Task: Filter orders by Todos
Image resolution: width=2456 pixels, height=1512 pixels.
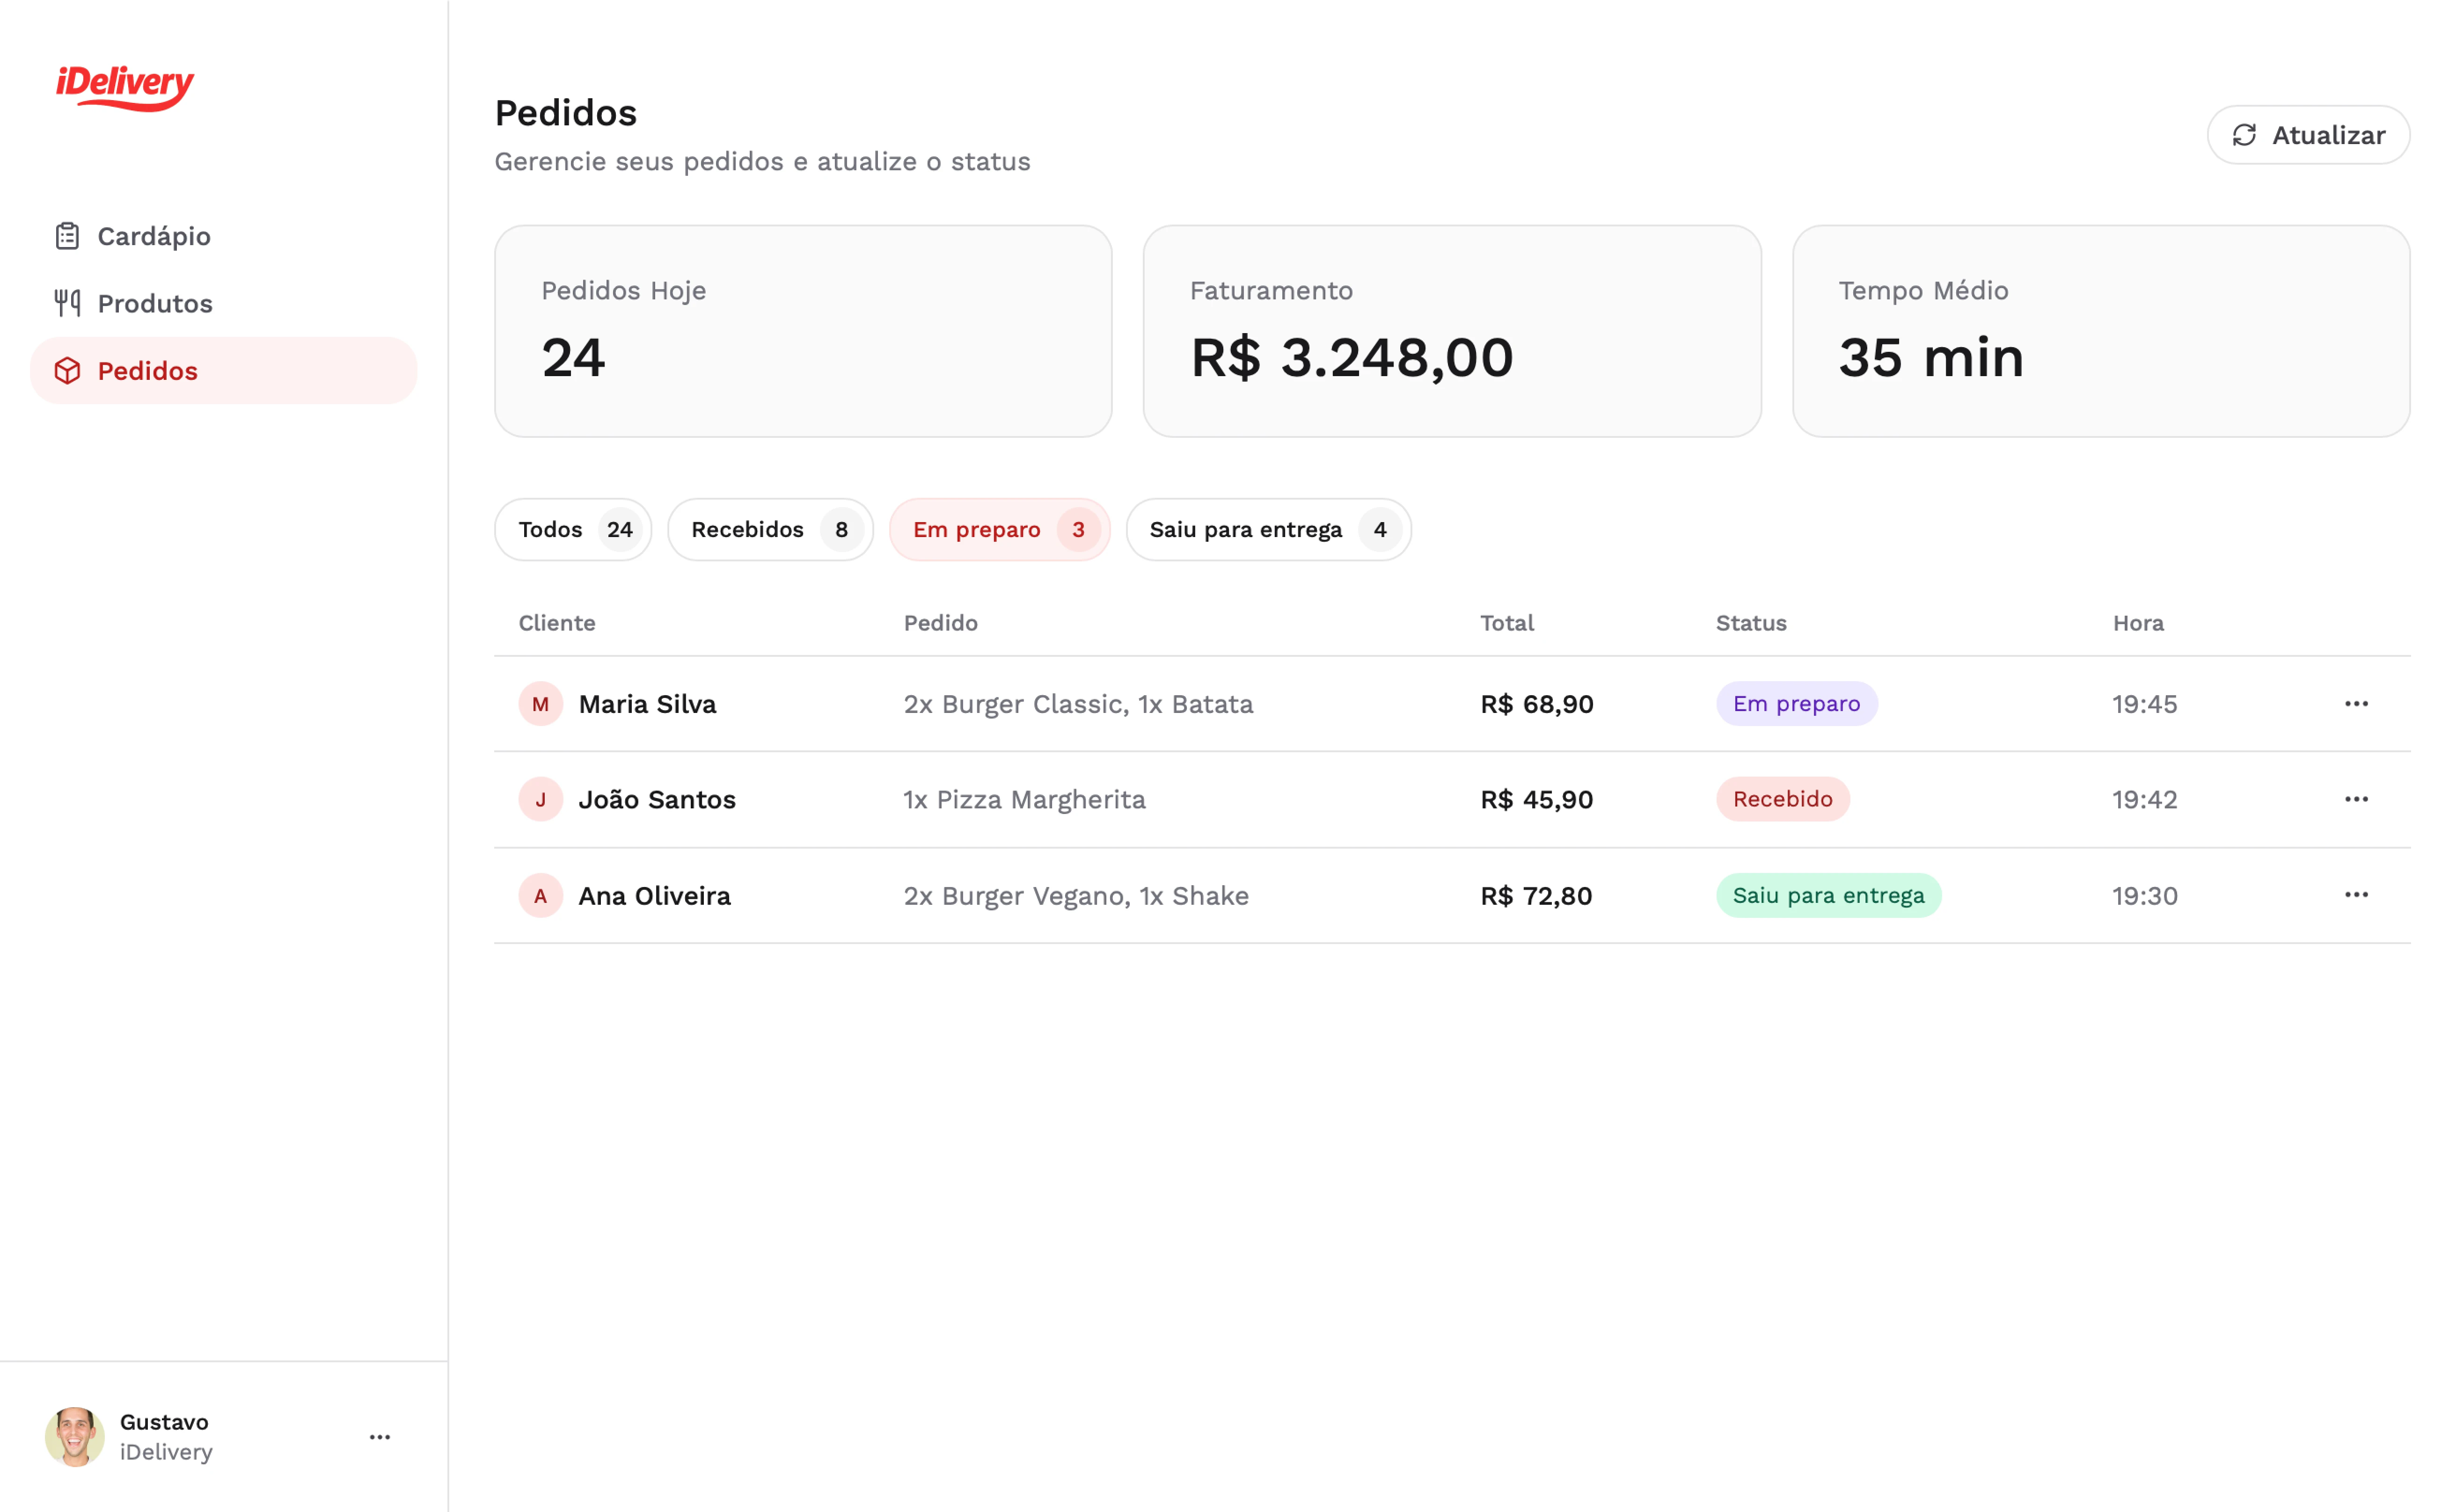Action: coord(572,530)
